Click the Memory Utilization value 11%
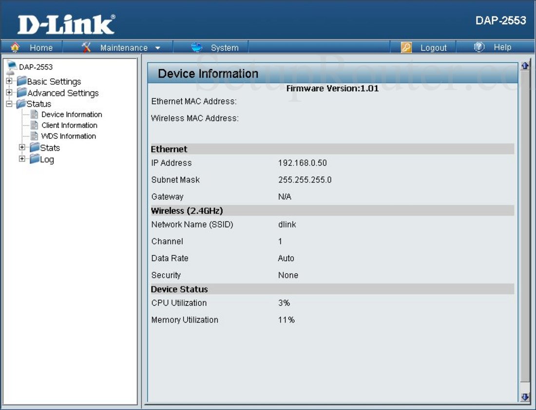The width and height of the screenshot is (536, 410). tap(287, 320)
